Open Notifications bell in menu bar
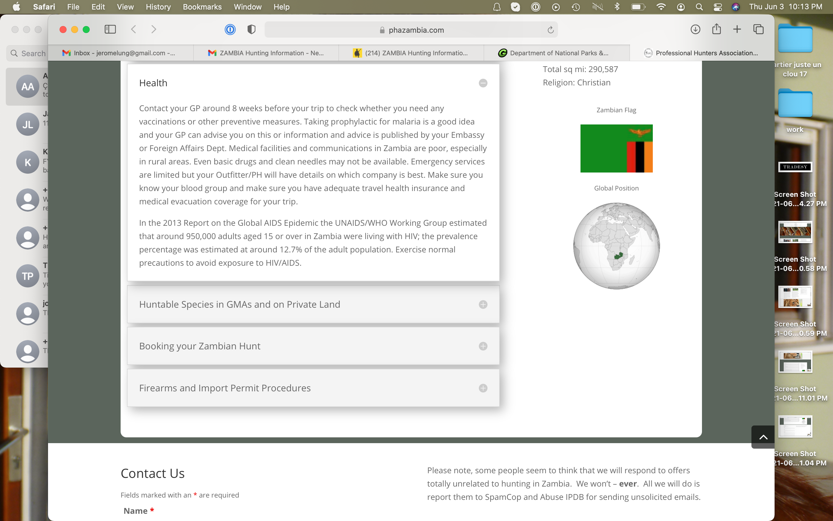The width and height of the screenshot is (833, 521). pos(497,7)
